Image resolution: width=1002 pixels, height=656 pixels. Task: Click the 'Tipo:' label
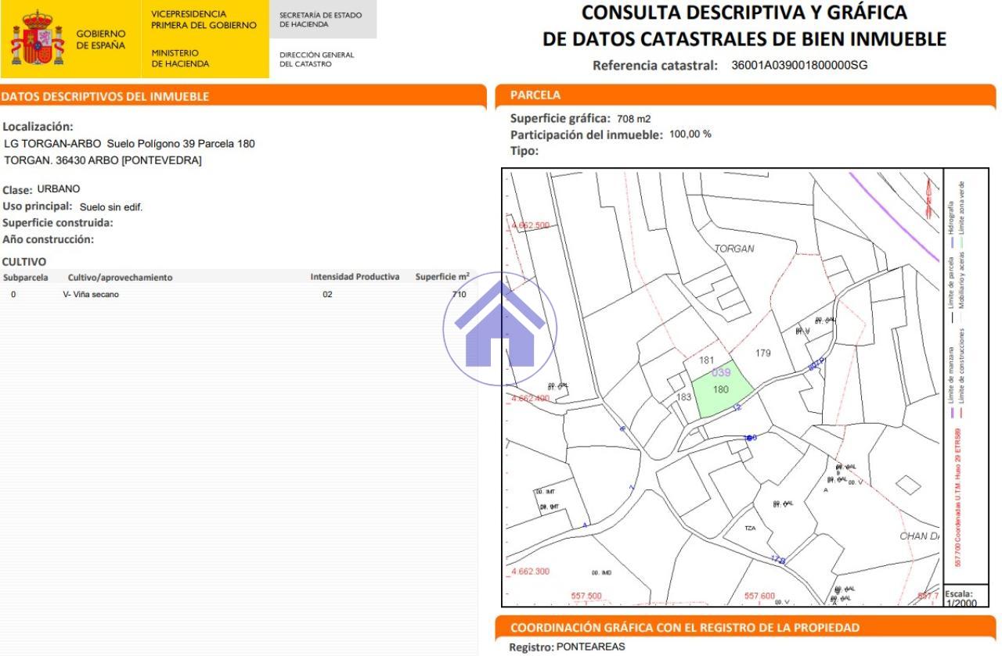pos(524,151)
